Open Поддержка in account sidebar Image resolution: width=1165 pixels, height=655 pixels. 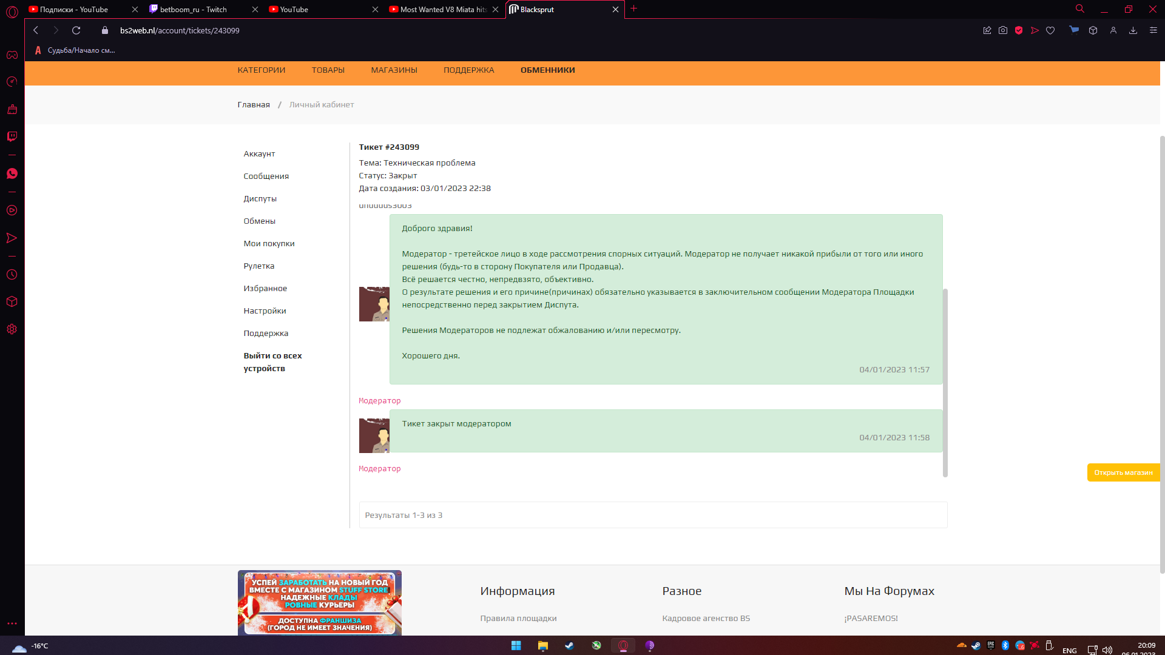click(266, 334)
